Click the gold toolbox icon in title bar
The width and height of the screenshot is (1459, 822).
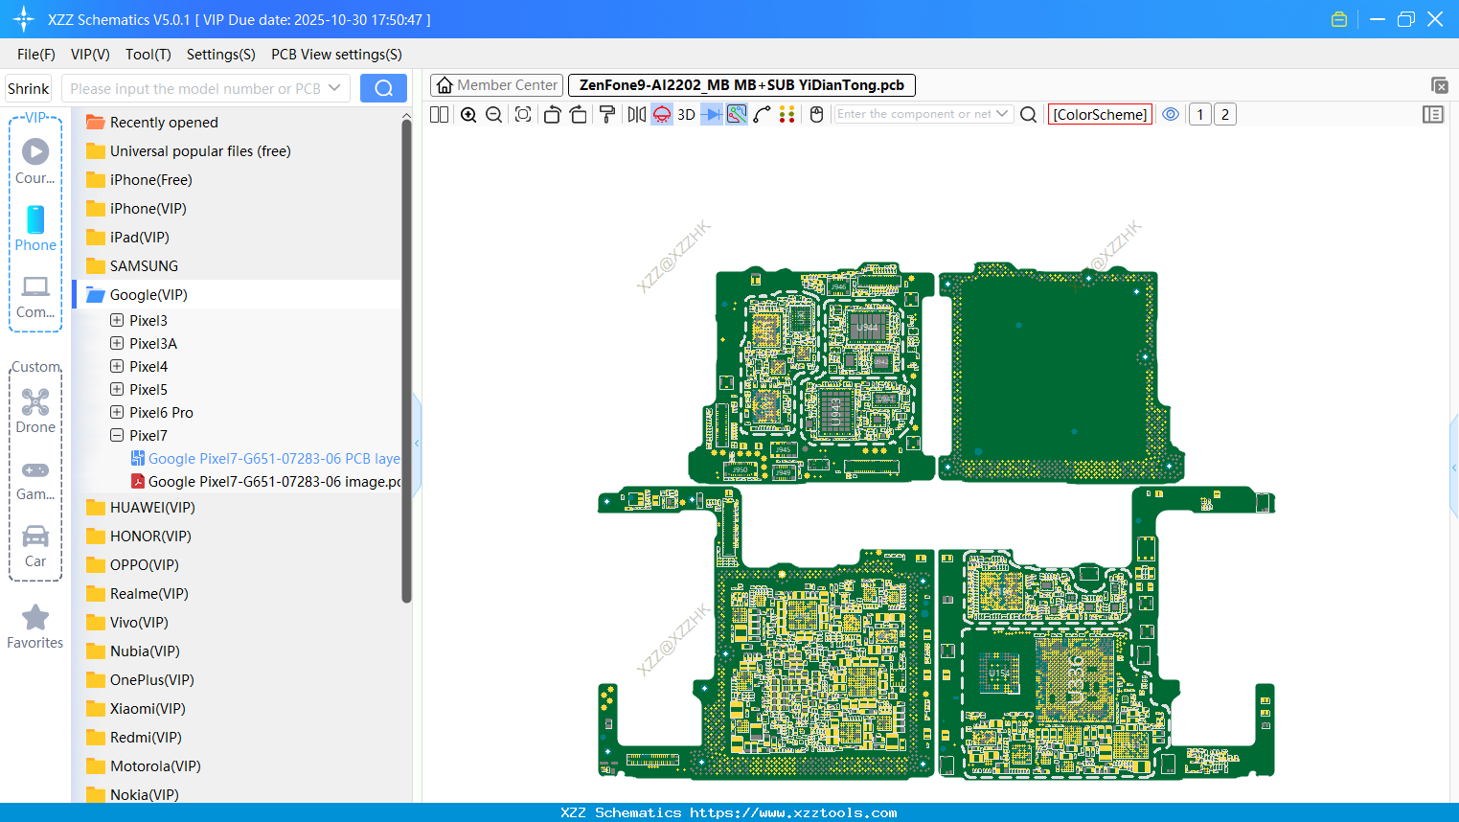[1339, 19]
